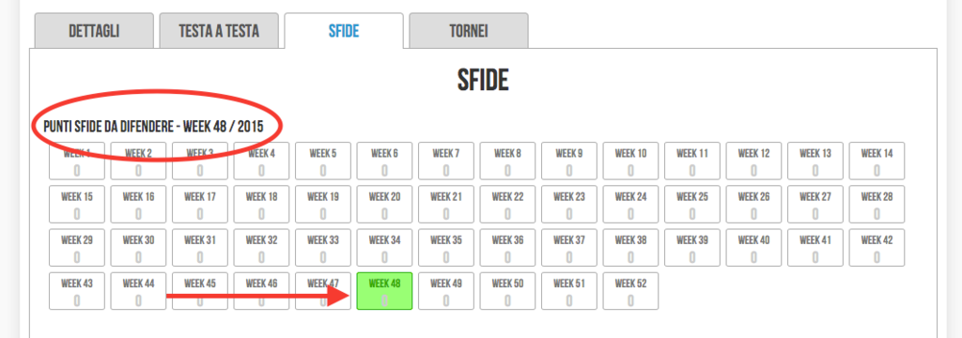The height and width of the screenshot is (338, 962).
Task: Choose the Week 14 box
Action: (877, 161)
